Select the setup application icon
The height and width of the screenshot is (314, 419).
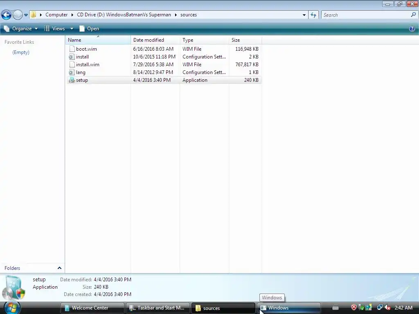[x=72, y=80]
